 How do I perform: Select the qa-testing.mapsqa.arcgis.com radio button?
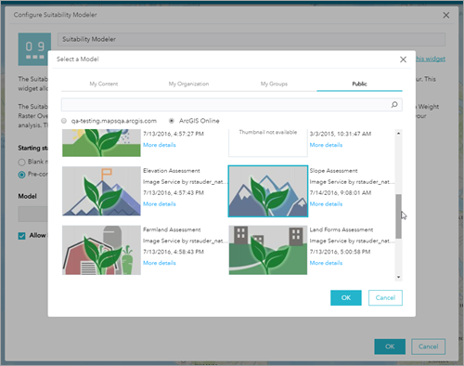coord(64,121)
